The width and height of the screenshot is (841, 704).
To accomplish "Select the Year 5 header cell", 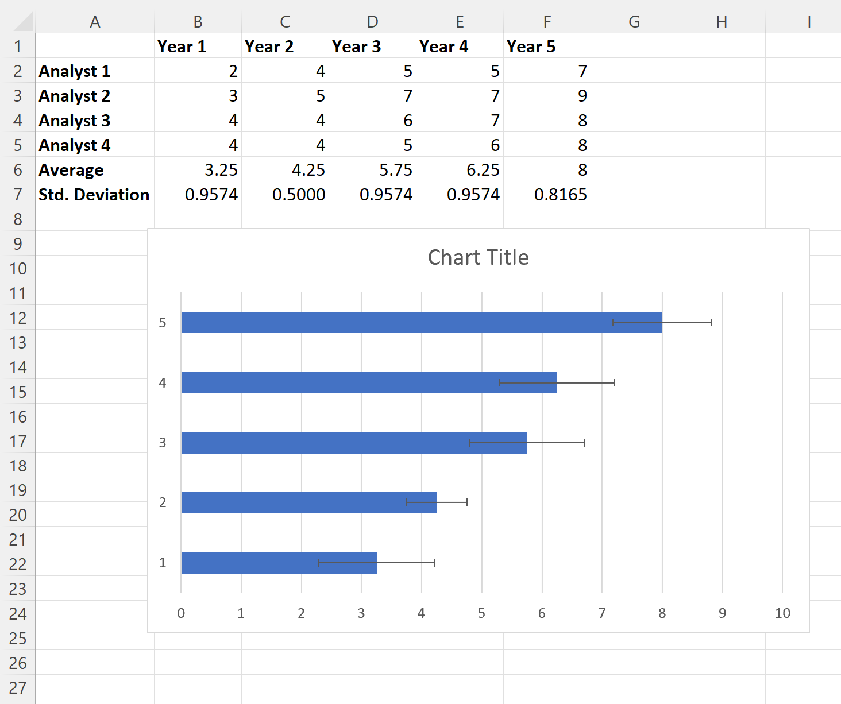I will (x=547, y=47).
